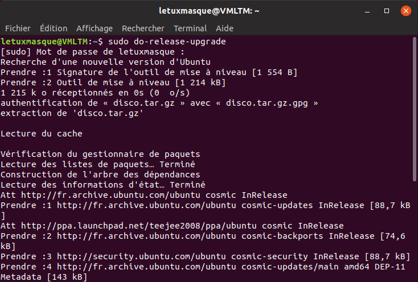Click the fr.archive.ubuntu.com cosmic InRelease URL
The width and height of the screenshot is (418, 282).
click(110, 195)
